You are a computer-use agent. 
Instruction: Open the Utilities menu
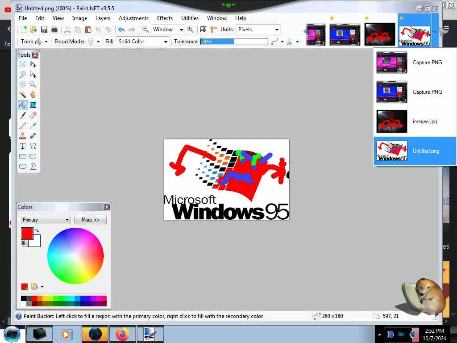[190, 18]
